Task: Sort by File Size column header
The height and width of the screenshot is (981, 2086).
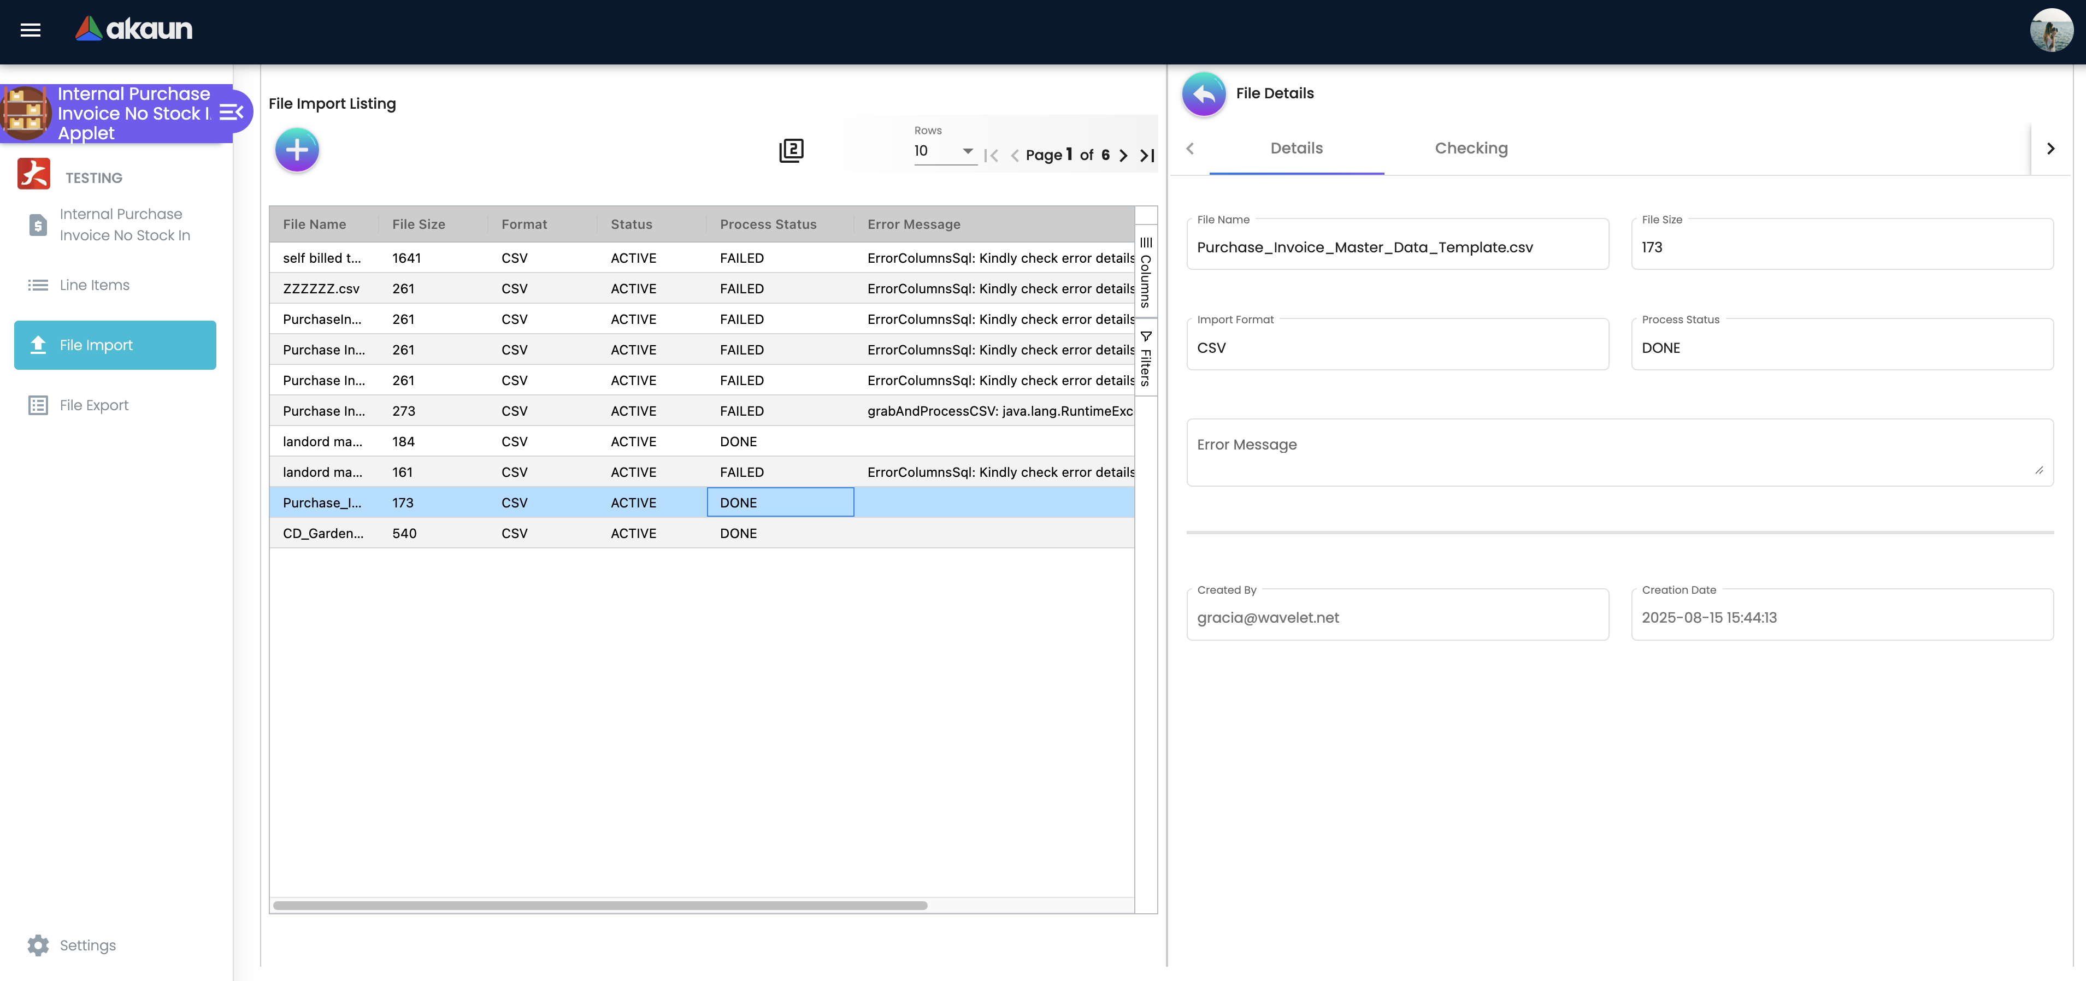Action: (432, 224)
